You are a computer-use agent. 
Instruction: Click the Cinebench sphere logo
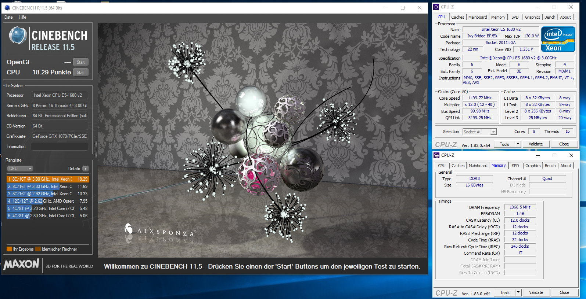point(18,36)
